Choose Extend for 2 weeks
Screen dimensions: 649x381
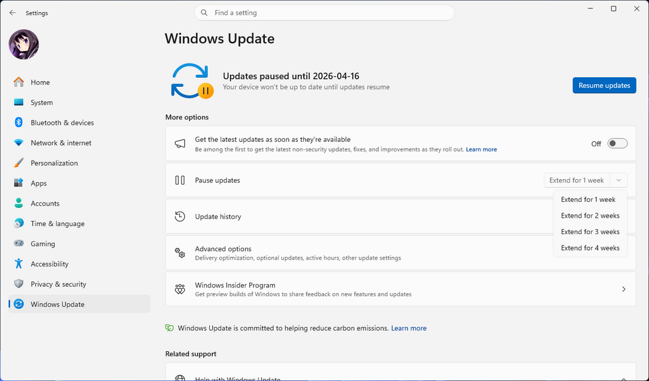click(x=590, y=215)
